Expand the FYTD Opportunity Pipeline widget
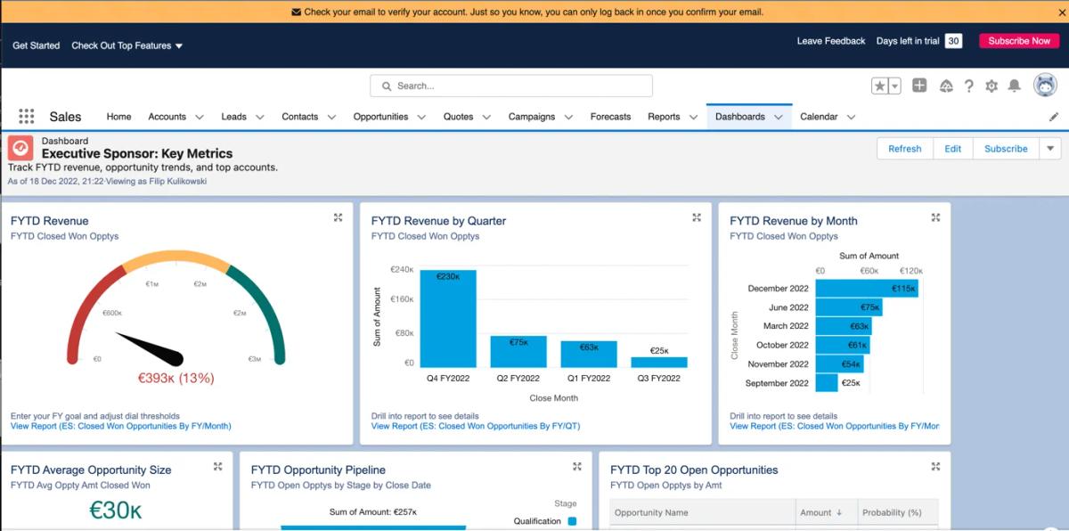Viewport: 1069px width, 531px height. (577, 466)
